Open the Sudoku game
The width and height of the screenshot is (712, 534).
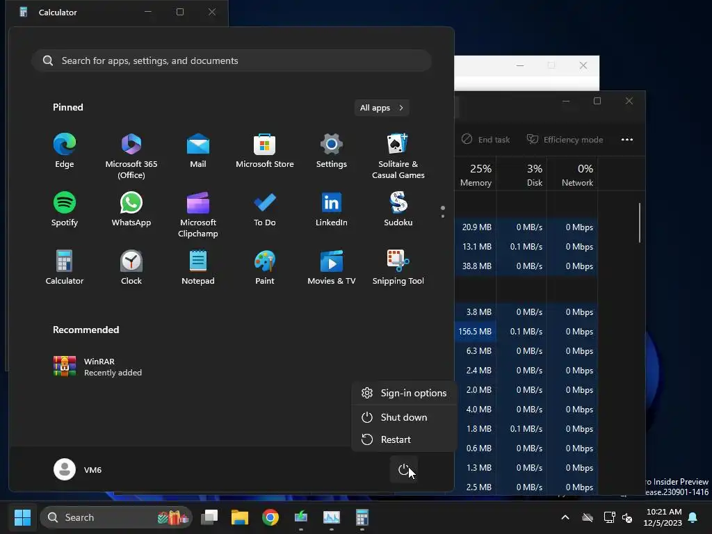point(398,210)
